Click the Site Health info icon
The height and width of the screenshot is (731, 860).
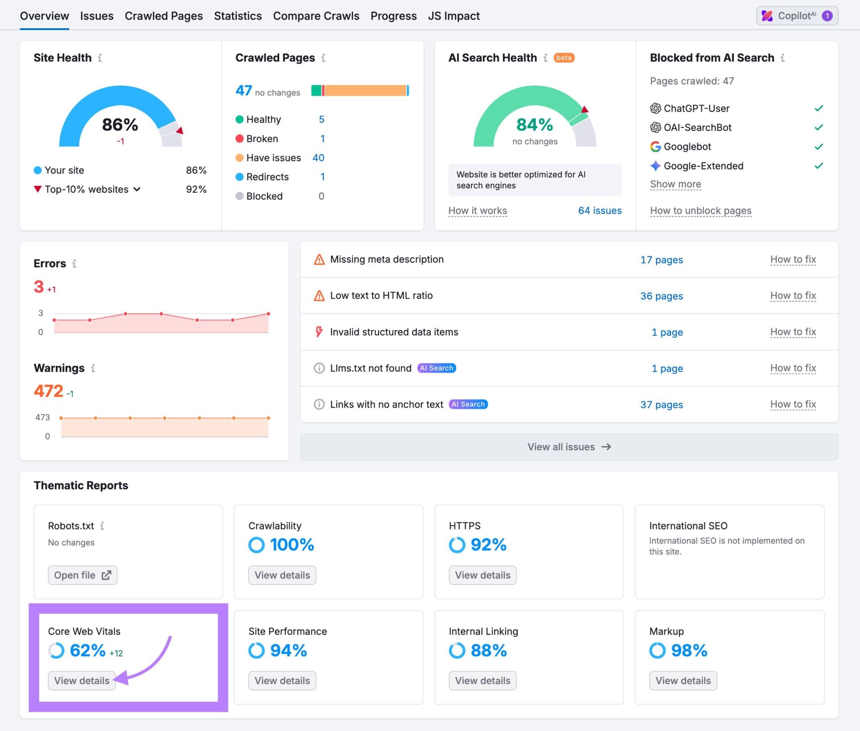[x=100, y=58]
